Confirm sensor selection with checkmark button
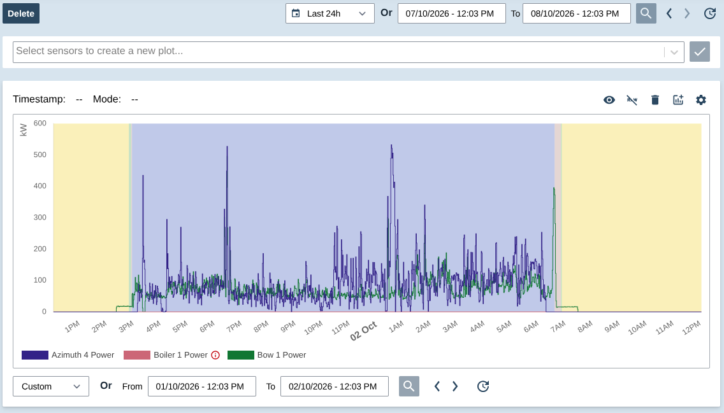Screen dimensions: 724x413 coord(700,52)
